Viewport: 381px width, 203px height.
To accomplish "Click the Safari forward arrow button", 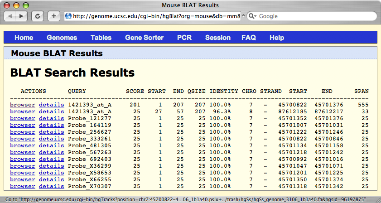I will [22, 16].
